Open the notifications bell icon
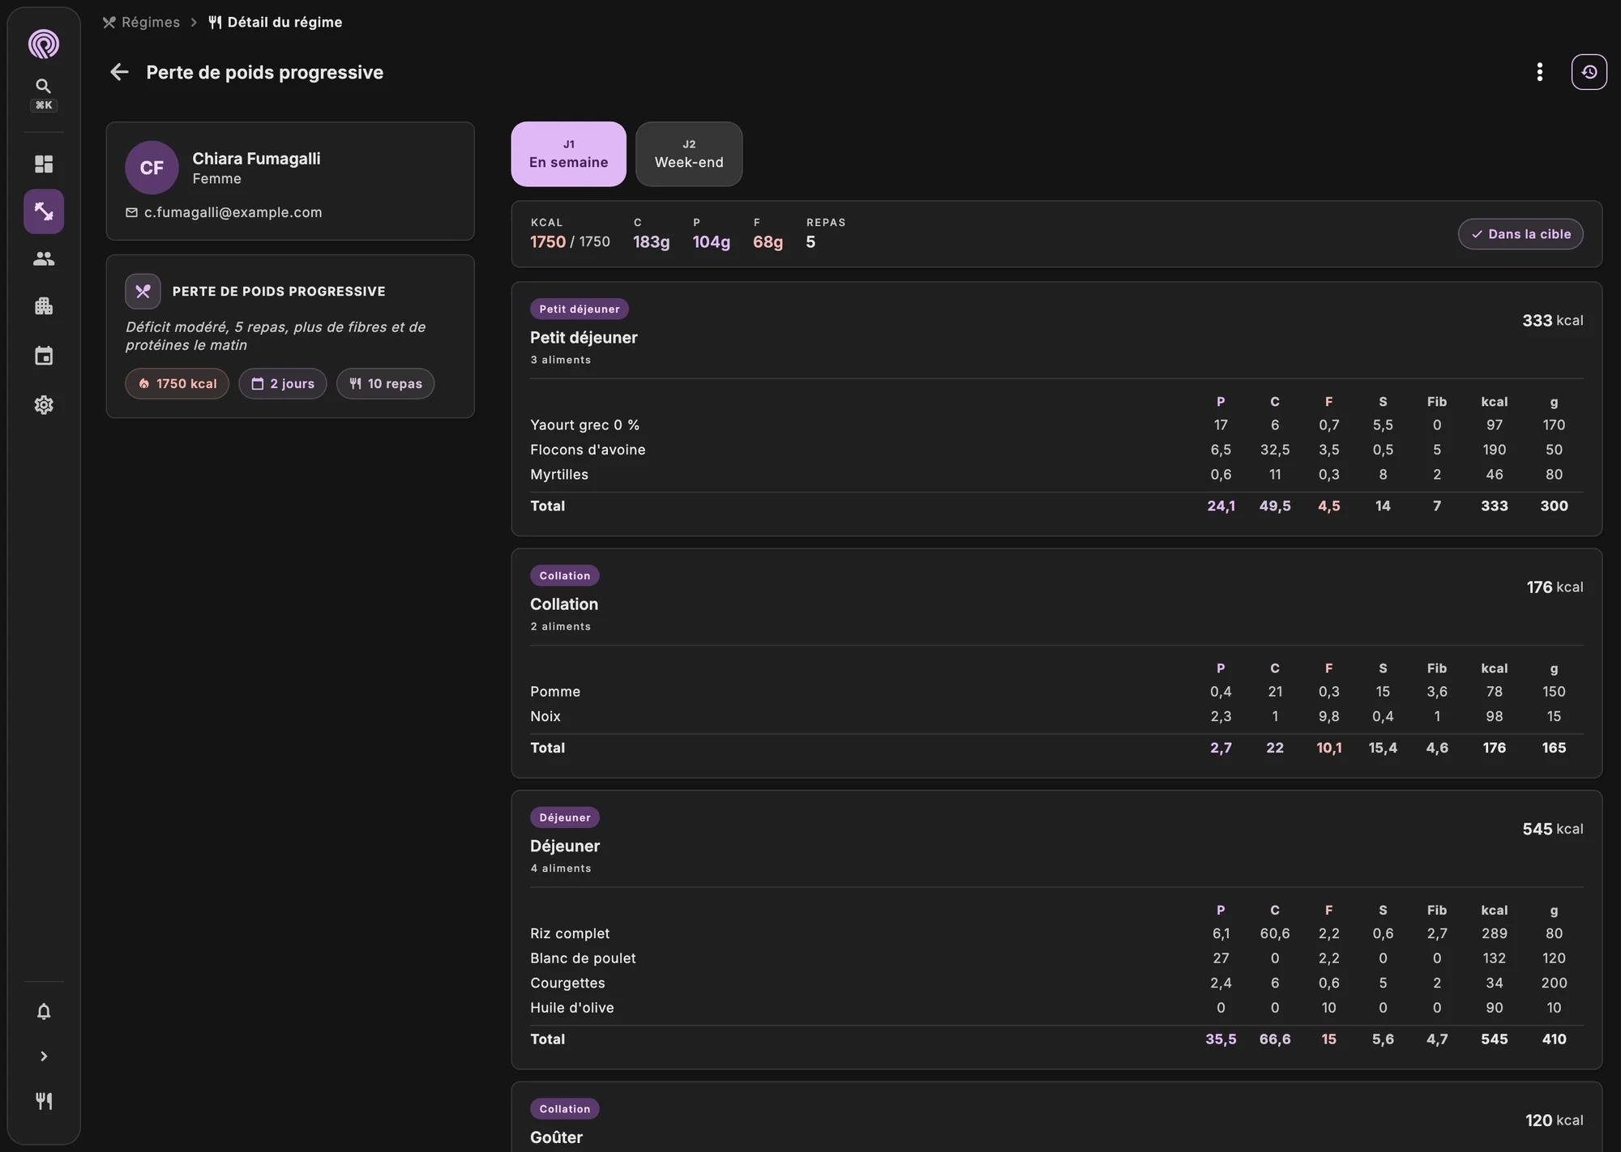The image size is (1621, 1152). tap(44, 1011)
